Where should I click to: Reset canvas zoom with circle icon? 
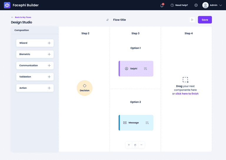click(x=135, y=145)
